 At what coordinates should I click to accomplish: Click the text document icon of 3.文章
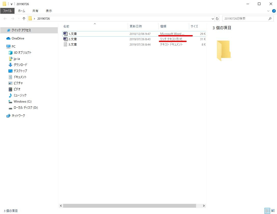pyautogui.click(x=65, y=44)
